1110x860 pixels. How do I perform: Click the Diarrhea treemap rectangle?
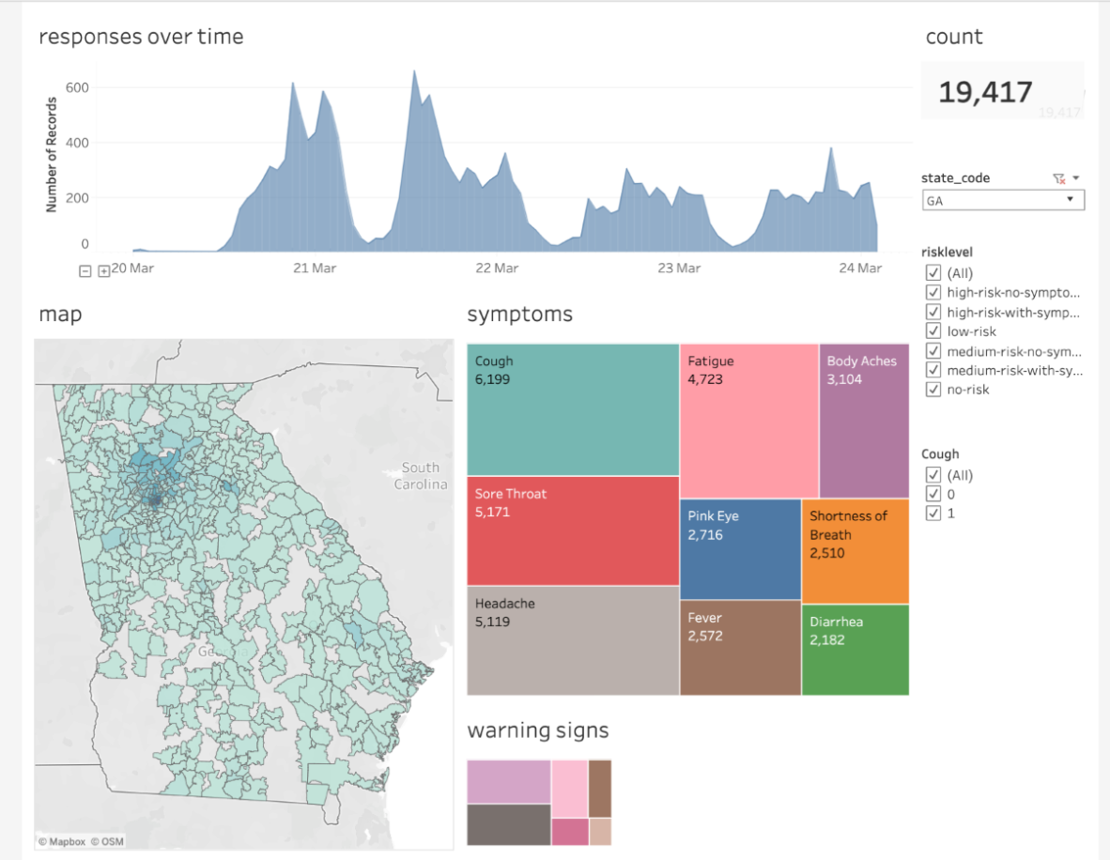pos(856,648)
